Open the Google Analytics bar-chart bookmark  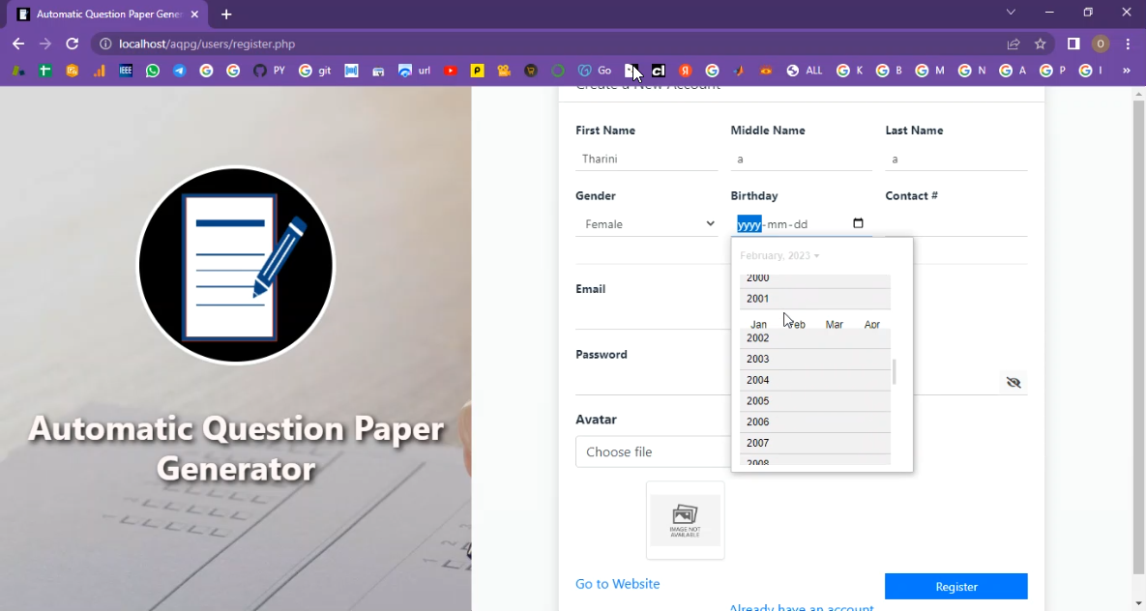pos(100,71)
